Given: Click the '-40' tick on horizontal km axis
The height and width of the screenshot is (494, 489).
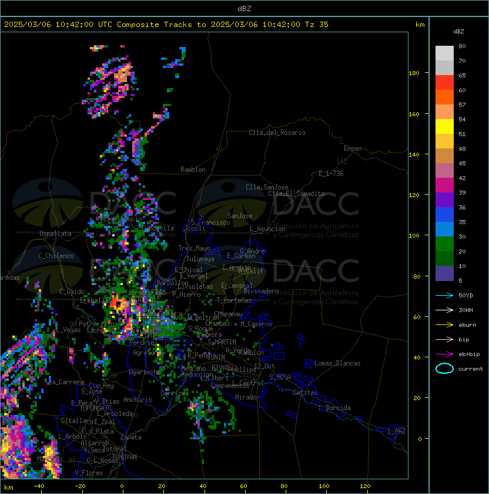Looking at the screenshot, I should point(39,486).
